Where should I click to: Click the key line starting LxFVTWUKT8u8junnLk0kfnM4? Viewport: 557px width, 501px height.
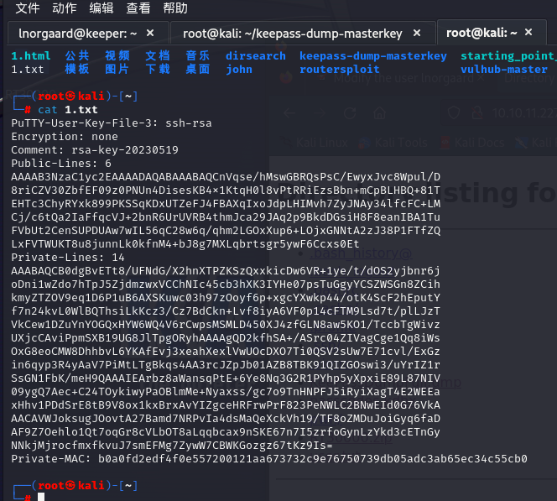click(x=185, y=244)
